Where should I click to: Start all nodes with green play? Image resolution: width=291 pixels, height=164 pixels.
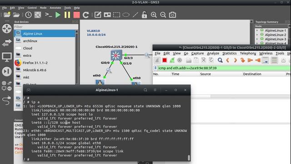58,15
